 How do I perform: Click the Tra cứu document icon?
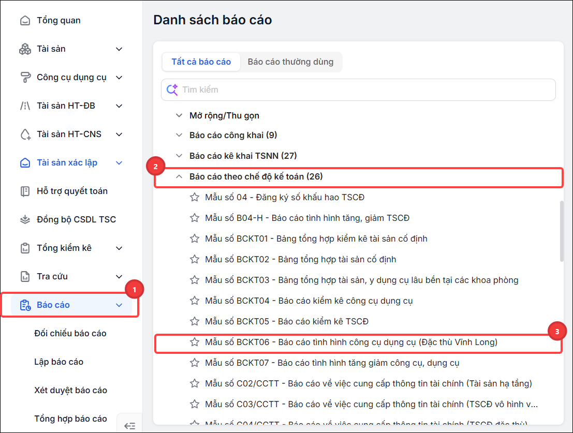(x=25, y=277)
